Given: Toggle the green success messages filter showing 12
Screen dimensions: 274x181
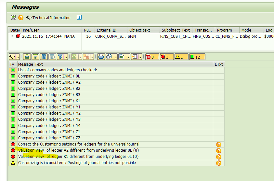Looking at the screenshot, I should click(x=197, y=57).
